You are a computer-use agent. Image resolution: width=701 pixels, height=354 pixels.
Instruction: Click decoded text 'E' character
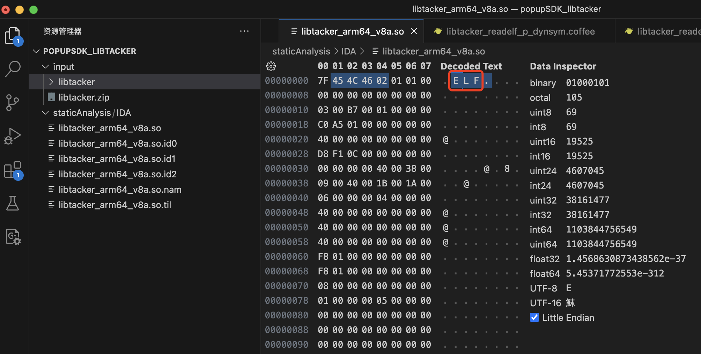tap(456, 81)
